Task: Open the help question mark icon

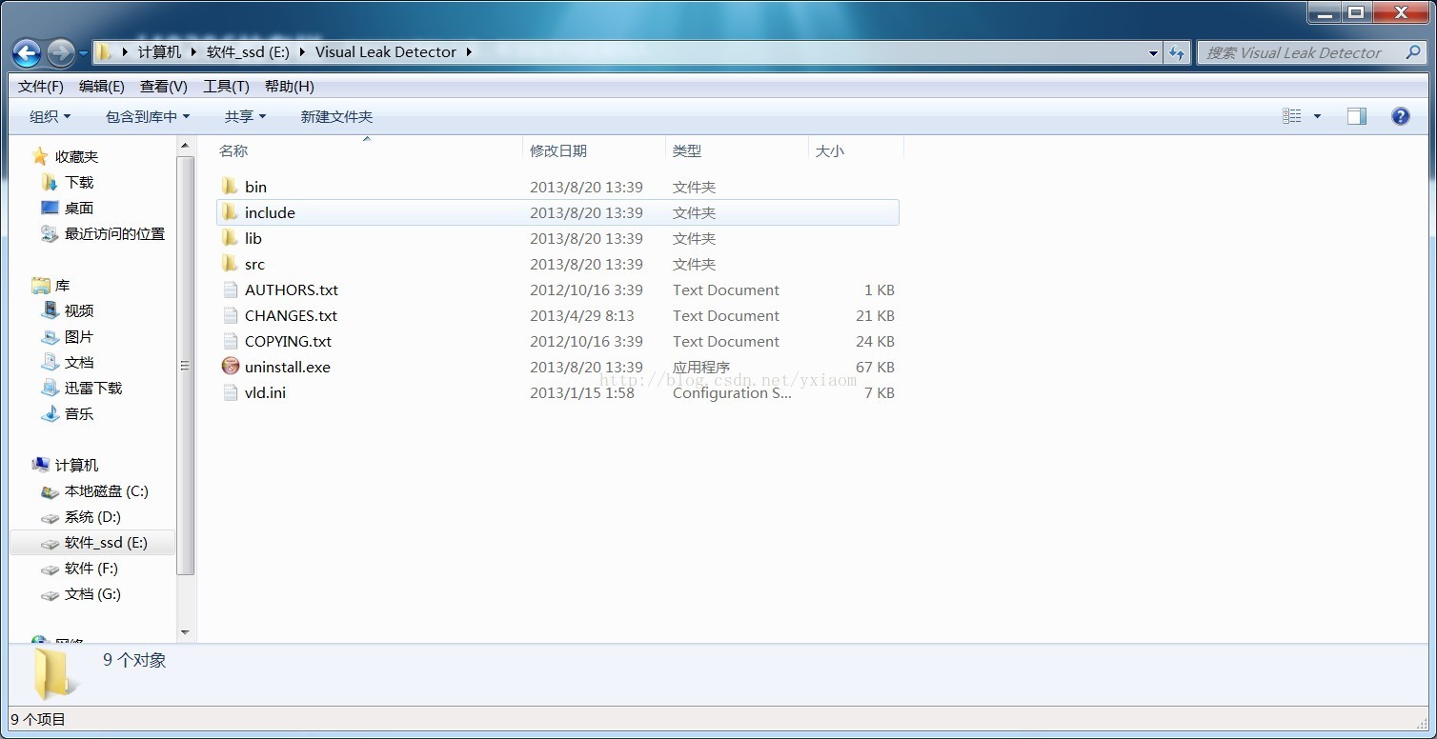Action: click(1401, 116)
